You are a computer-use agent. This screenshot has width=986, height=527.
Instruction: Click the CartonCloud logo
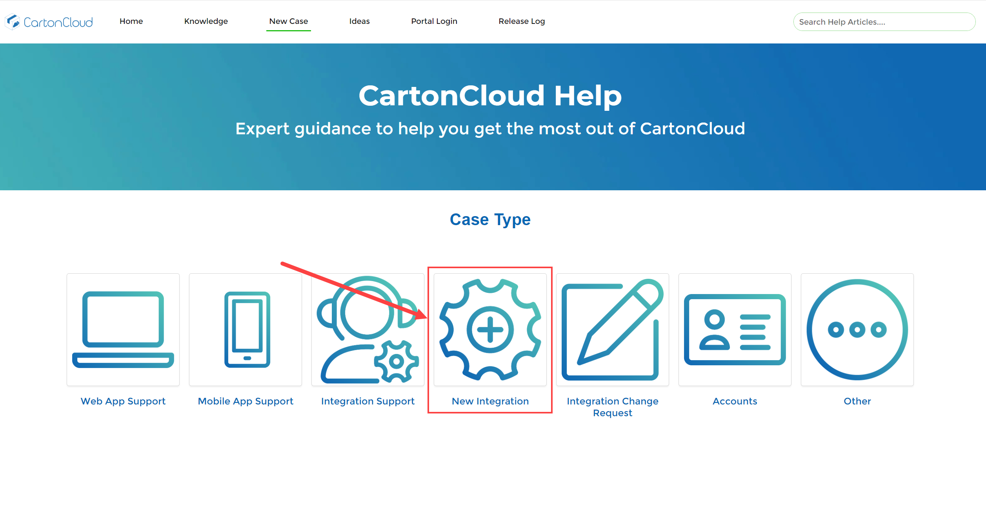[49, 22]
